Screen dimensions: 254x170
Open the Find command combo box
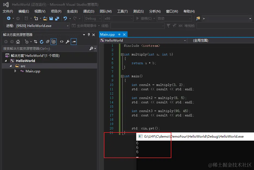pyautogui.click(x=227, y=18)
